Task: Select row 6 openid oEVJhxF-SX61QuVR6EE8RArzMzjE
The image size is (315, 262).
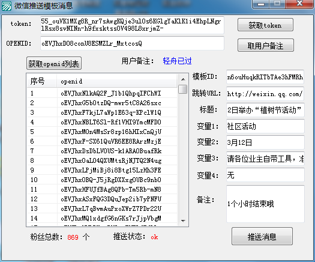Action: (102, 141)
